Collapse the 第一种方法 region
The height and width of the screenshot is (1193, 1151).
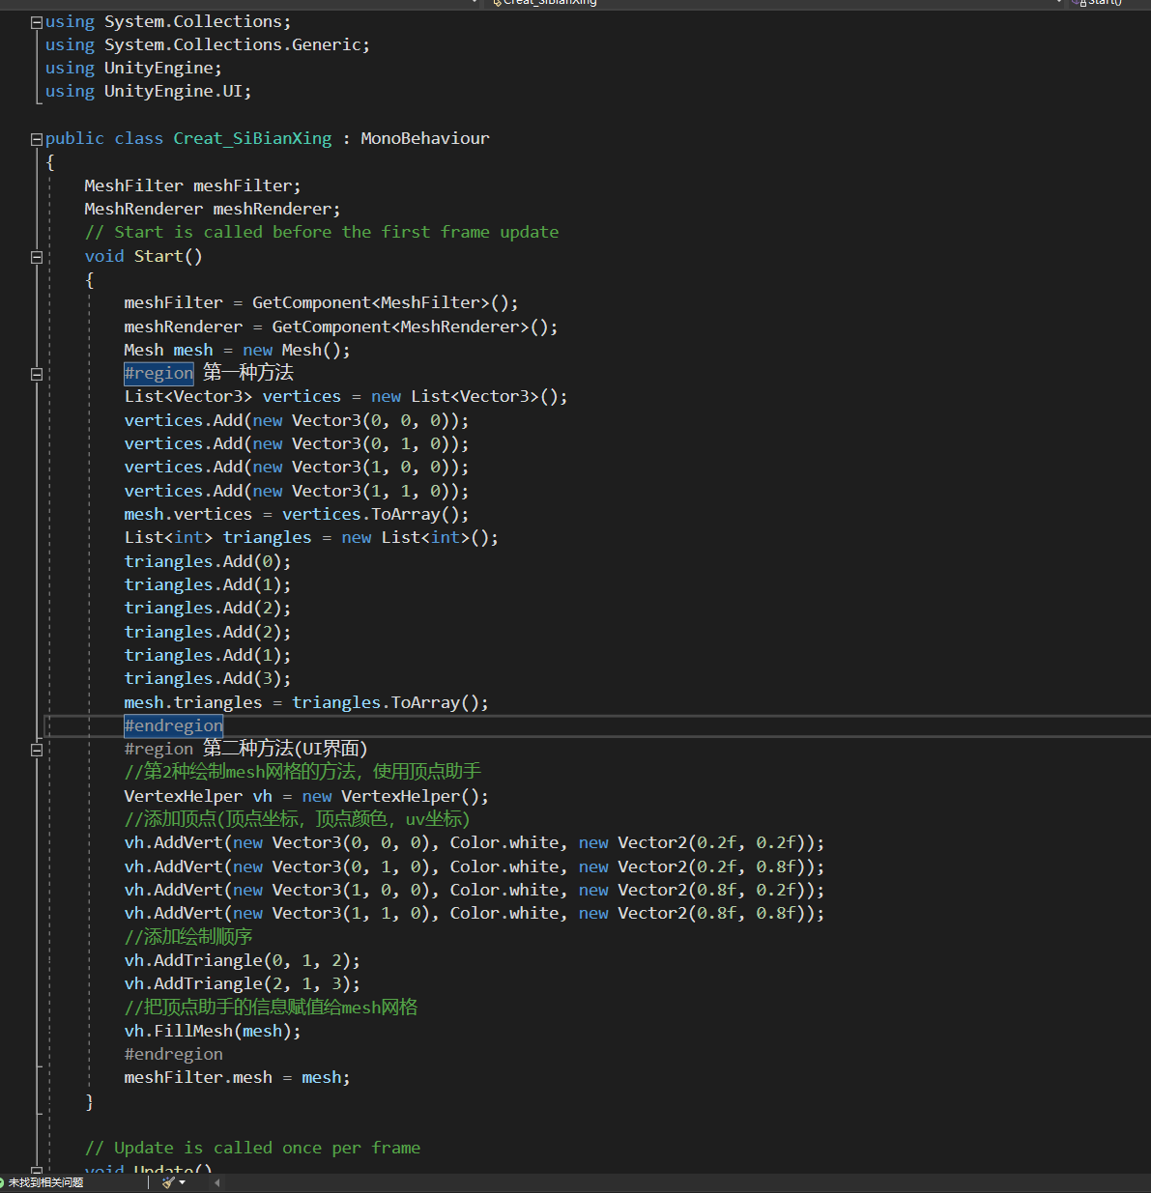(x=37, y=374)
